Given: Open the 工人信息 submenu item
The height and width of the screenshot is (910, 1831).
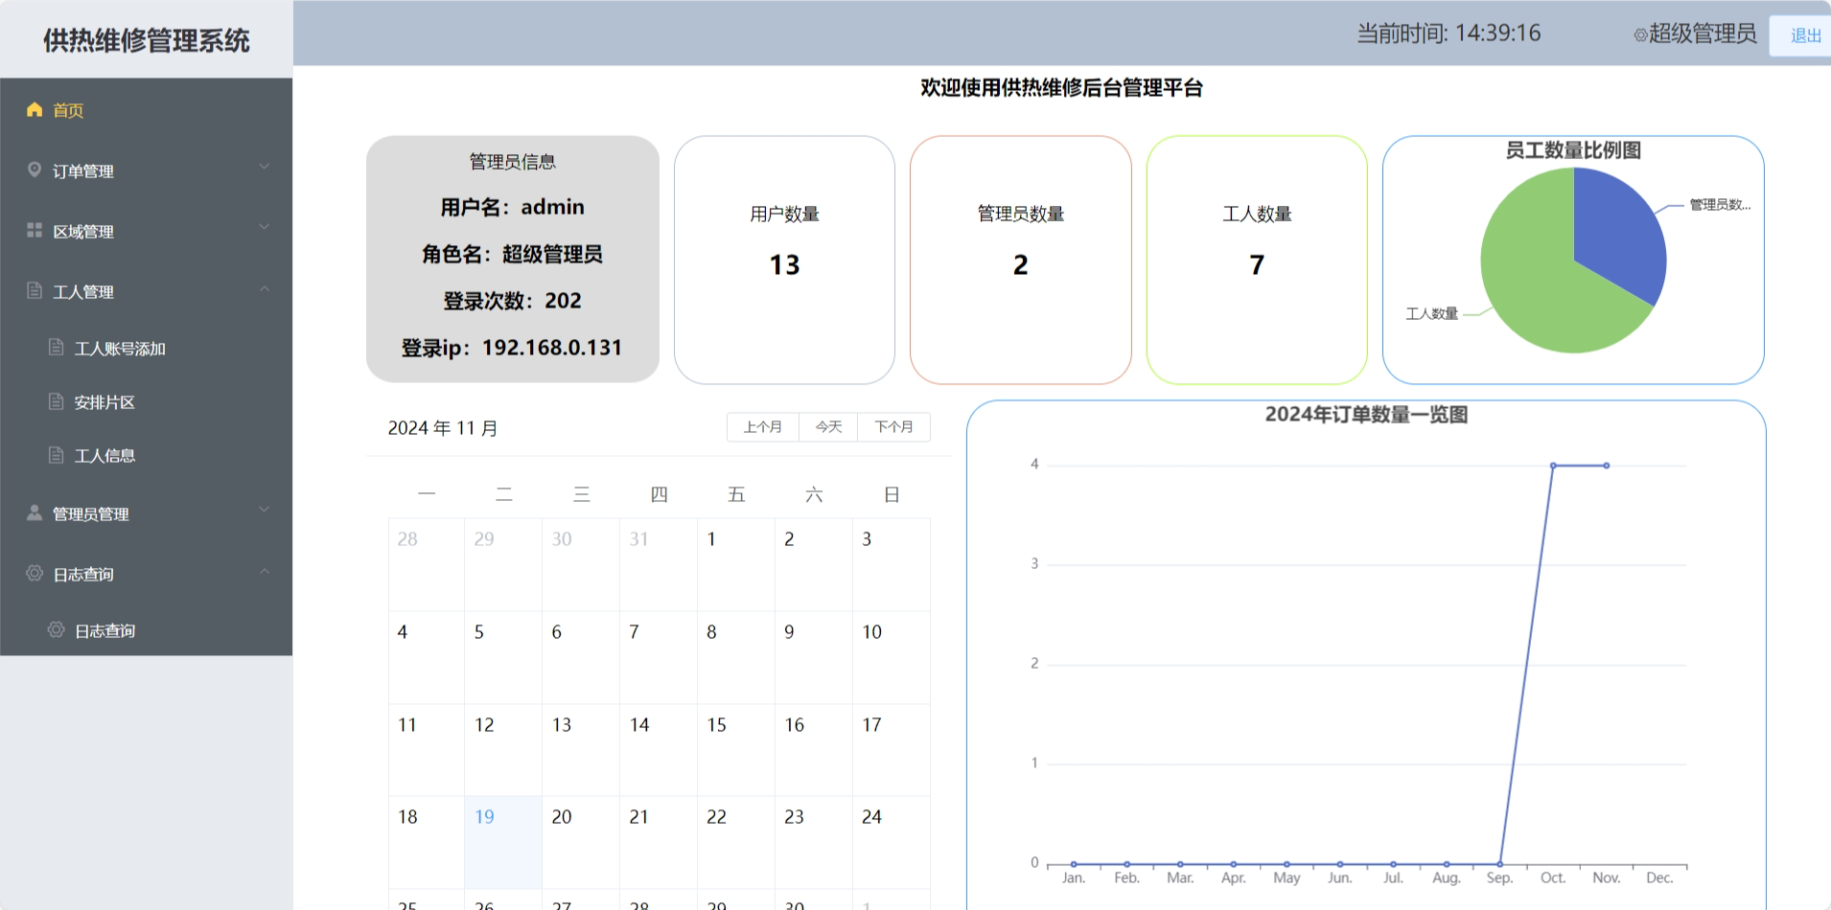Looking at the screenshot, I should 146,455.
